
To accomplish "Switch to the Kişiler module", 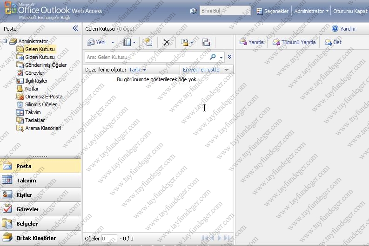I will [40, 195].
